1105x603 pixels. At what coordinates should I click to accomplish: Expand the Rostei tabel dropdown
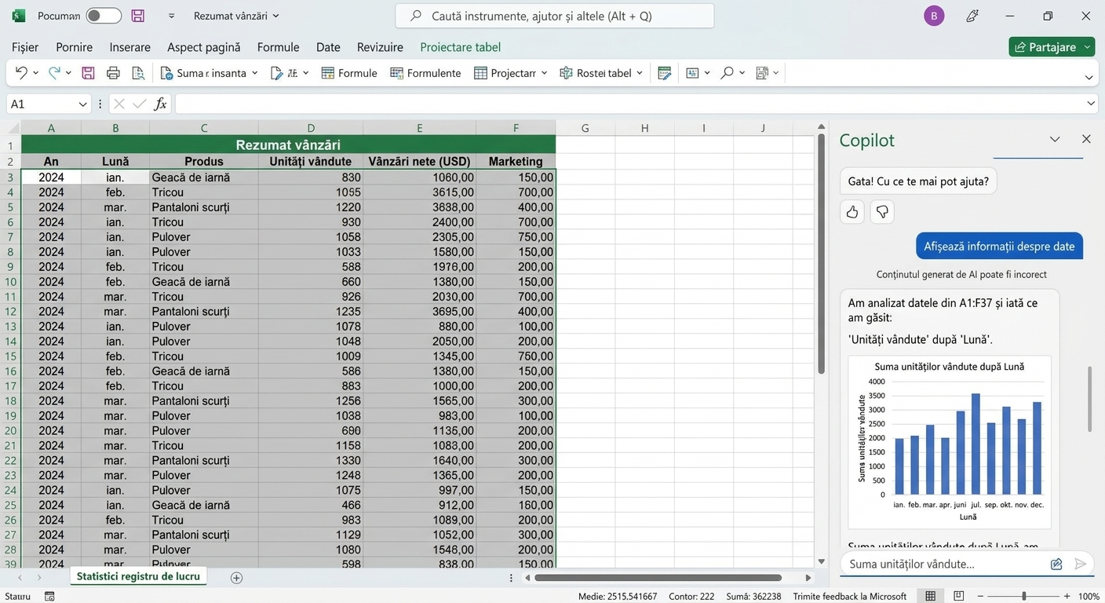640,73
